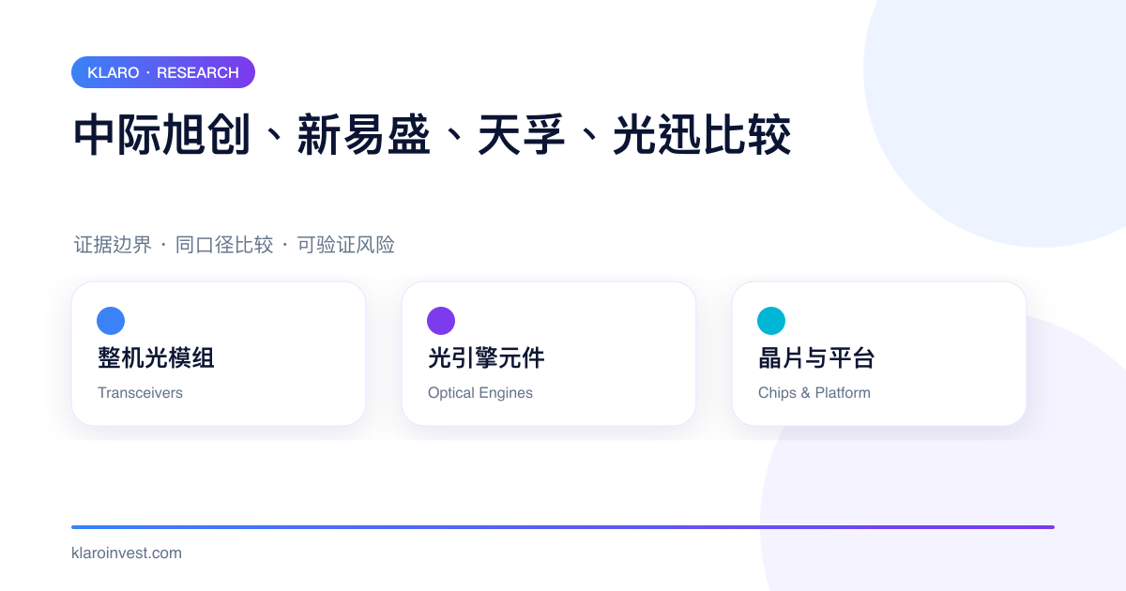
Task: Click 光迅比较 in the headline
Action: pos(703,135)
